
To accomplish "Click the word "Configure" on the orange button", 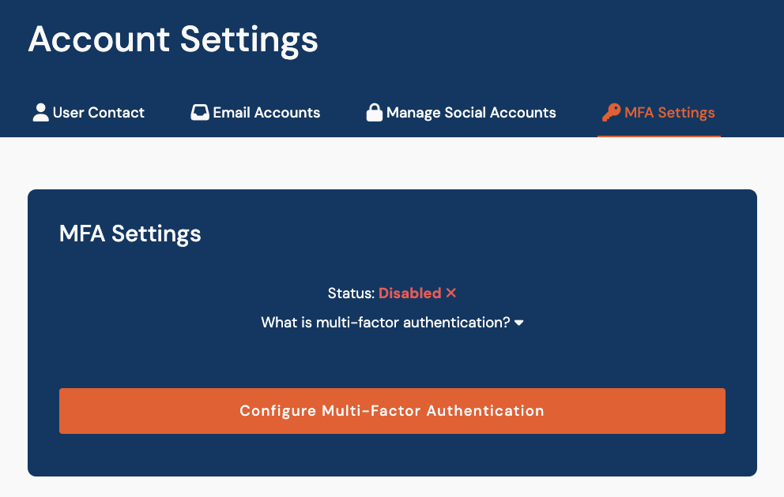I will pos(277,410).
